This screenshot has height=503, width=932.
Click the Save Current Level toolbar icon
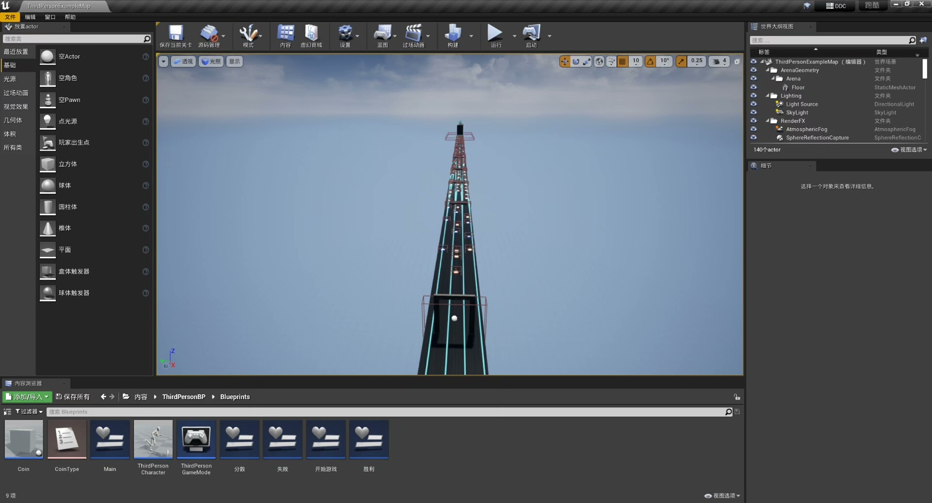[175, 34]
